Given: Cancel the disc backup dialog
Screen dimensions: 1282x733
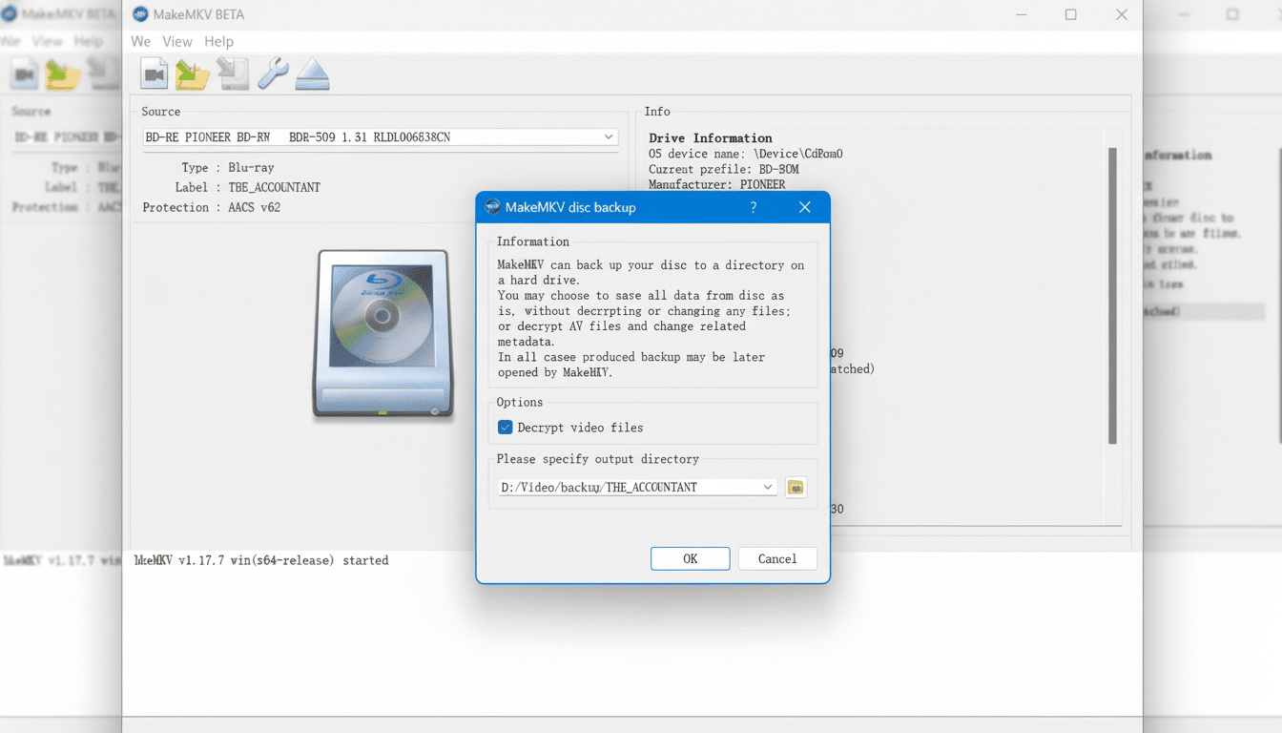Looking at the screenshot, I should click(777, 558).
